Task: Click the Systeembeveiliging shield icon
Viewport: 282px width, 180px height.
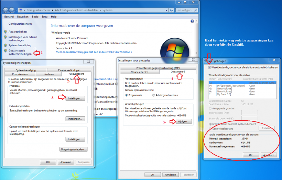Action: point(6,45)
